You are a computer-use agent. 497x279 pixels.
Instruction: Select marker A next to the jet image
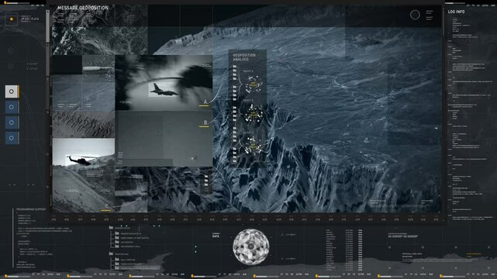click(205, 102)
